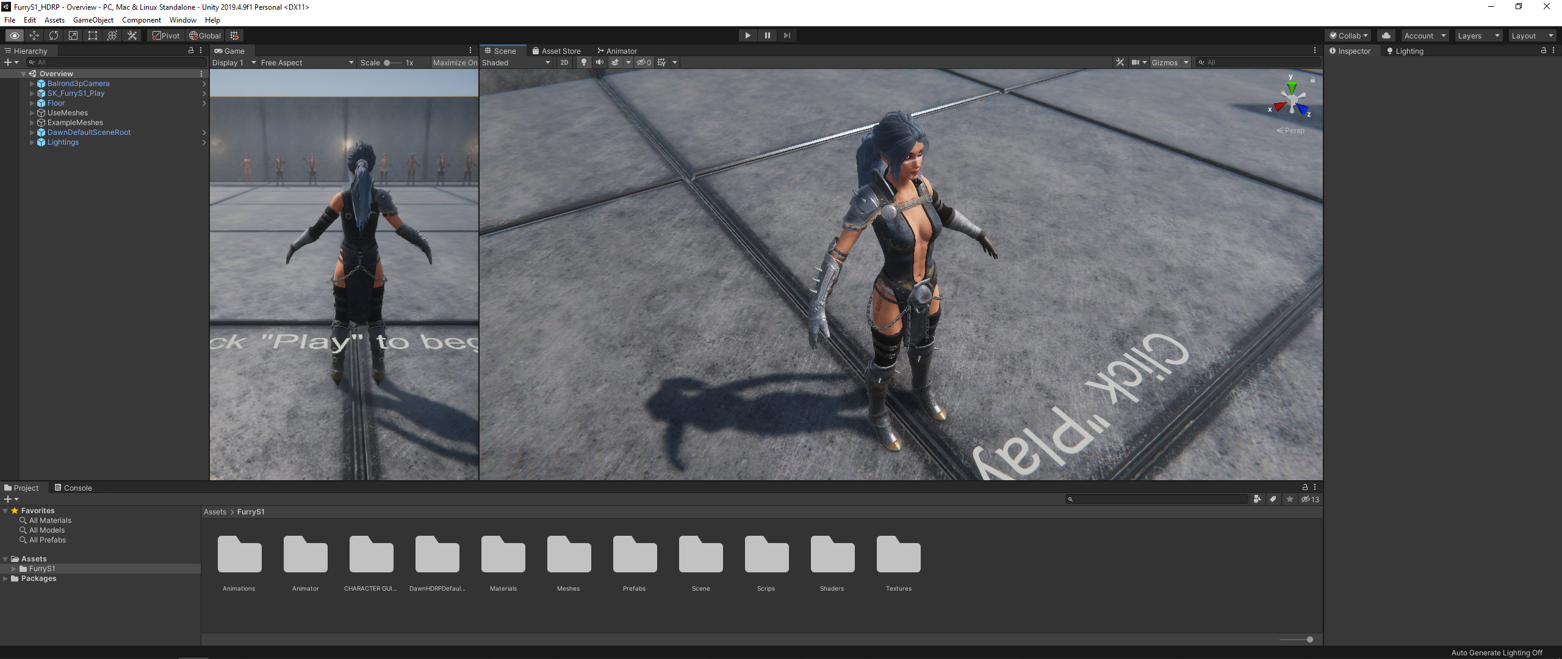The width and height of the screenshot is (1562, 659).
Task: Switch to the Lighting tab
Action: tap(1405, 51)
